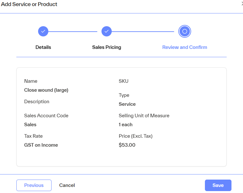Click the 1 each unit of measure

tap(126, 125)
